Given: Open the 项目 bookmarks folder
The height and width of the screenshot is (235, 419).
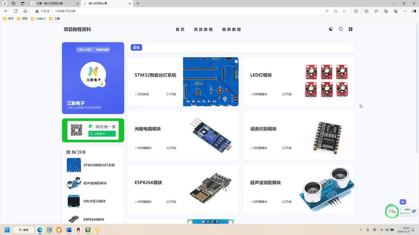Looking at the screenshot, I should [x=22, y=19].
